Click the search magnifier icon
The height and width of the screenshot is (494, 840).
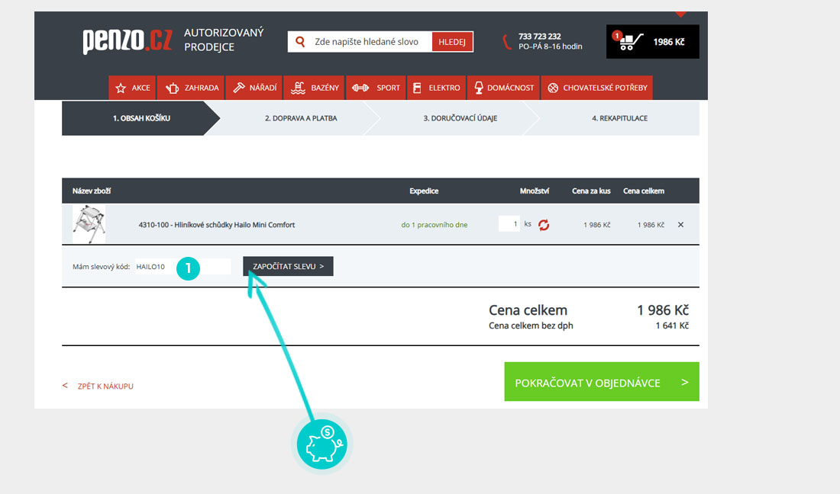[300, 42]
